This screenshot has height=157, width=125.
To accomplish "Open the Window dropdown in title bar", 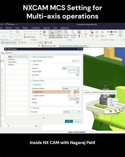I will point(11,24).
